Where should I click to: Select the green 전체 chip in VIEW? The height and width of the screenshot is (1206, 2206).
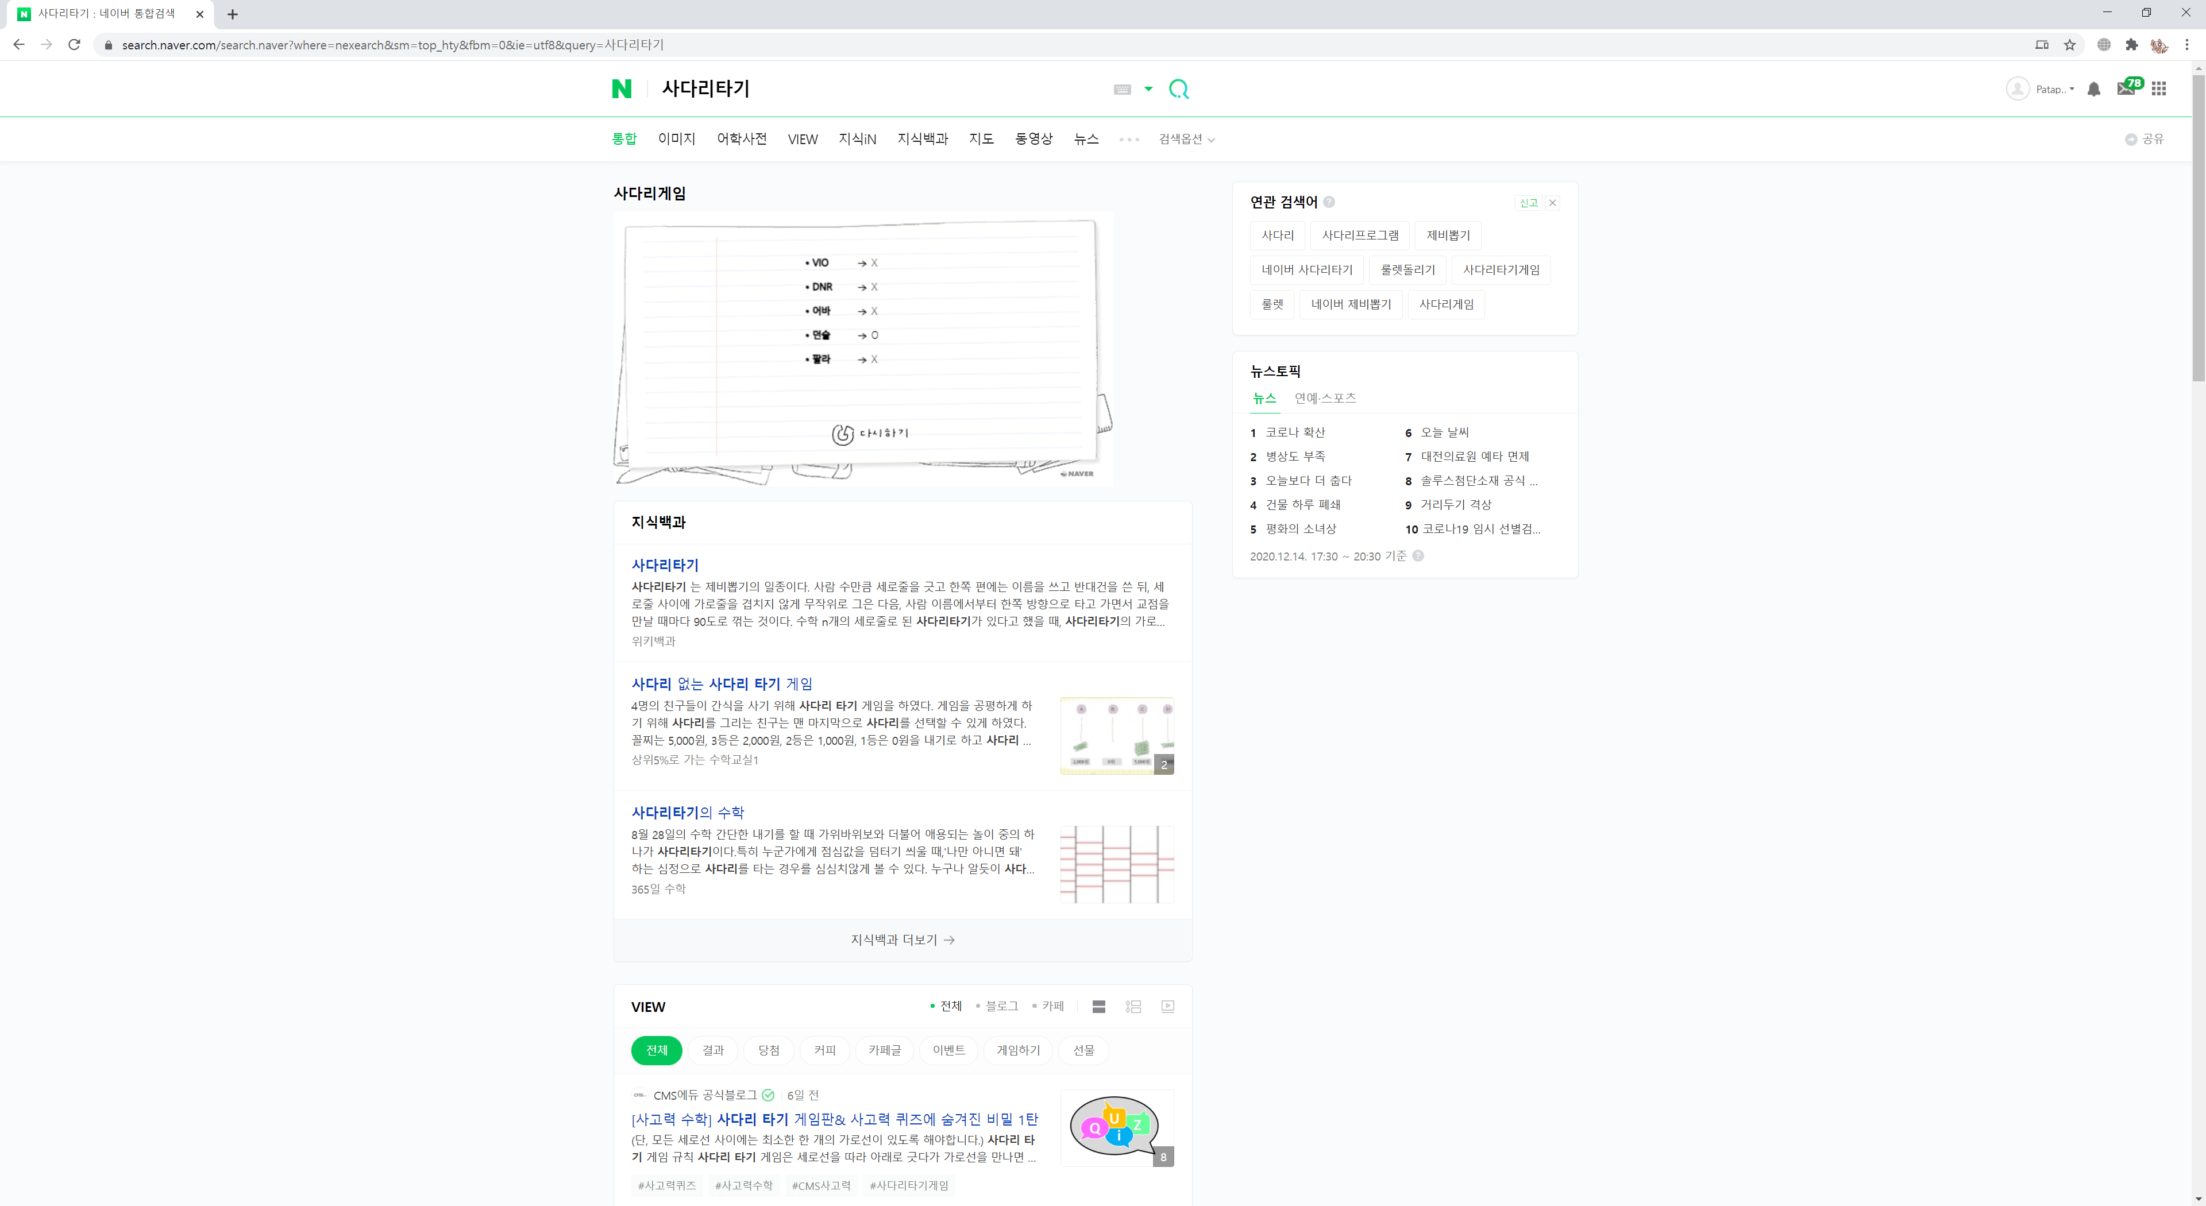[x=657, y=1050]
